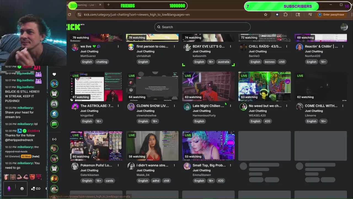
Task: Open the Pokemon Pulls stream thumbnail
Action: (96, 146)
